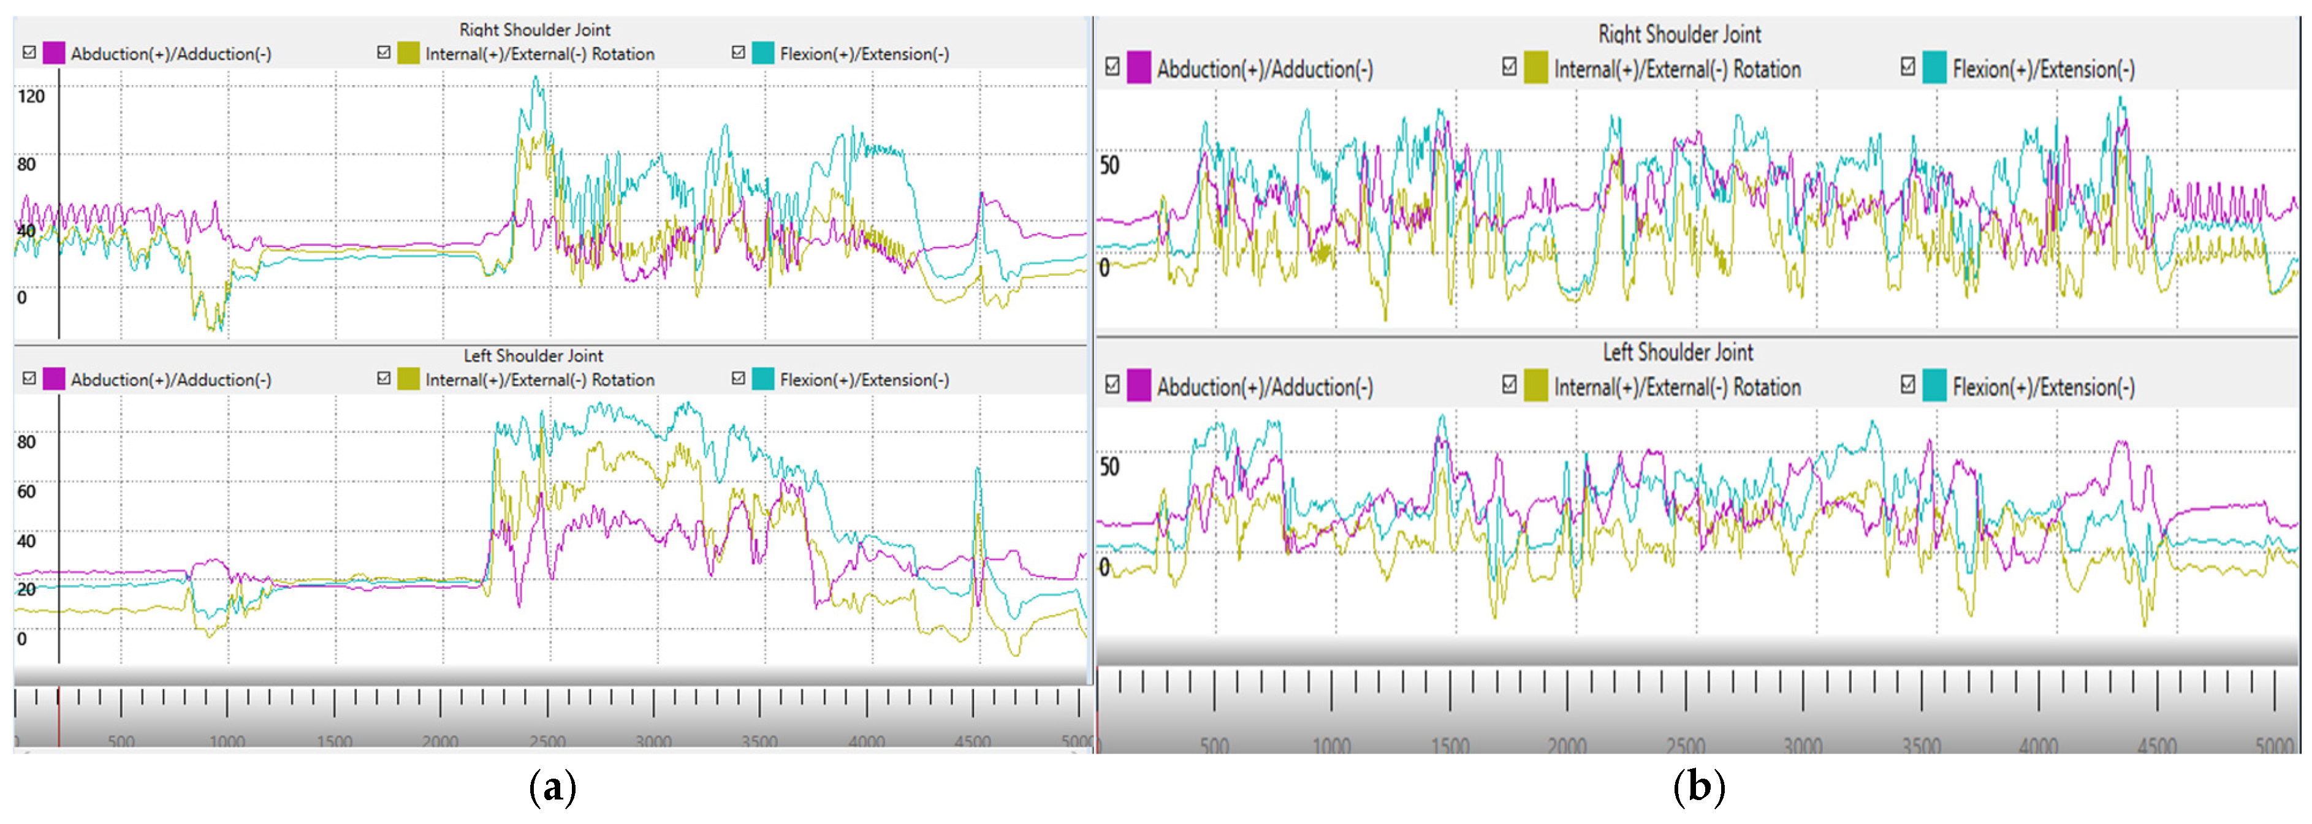Toggle Flexion/Extension checkbox in panel (b) right shoulder
The image size is (2312, 824).
[1907, 67]
